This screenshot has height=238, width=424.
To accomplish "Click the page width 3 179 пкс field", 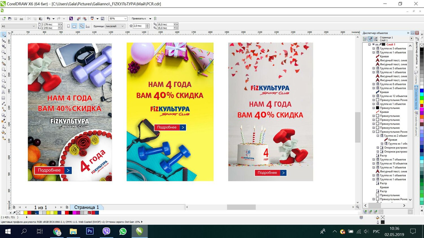I will 49,25.
